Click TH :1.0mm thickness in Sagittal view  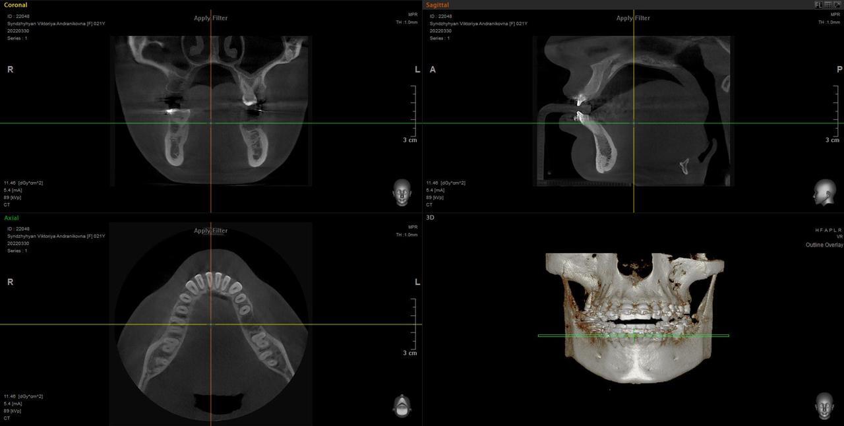[830, 22]
